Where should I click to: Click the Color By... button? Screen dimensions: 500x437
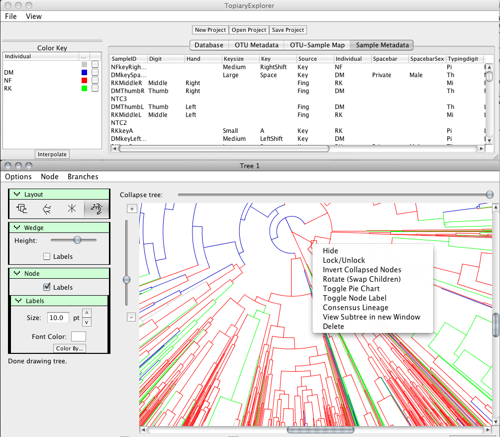[70, 348]
